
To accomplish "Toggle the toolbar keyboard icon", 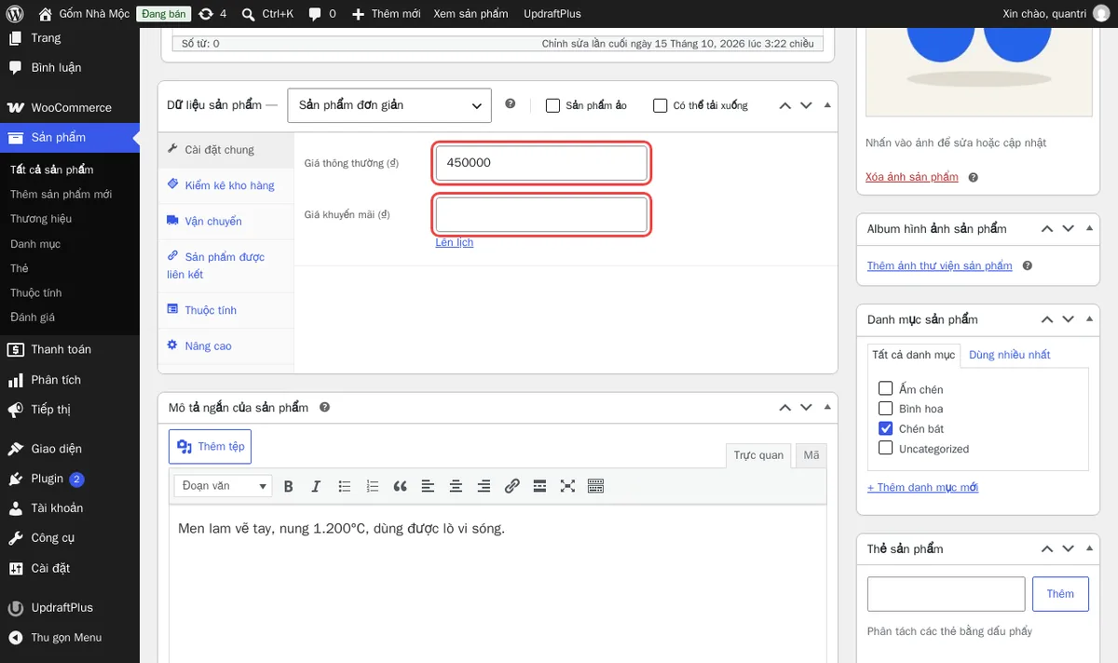I will click(x=595, y=486).
